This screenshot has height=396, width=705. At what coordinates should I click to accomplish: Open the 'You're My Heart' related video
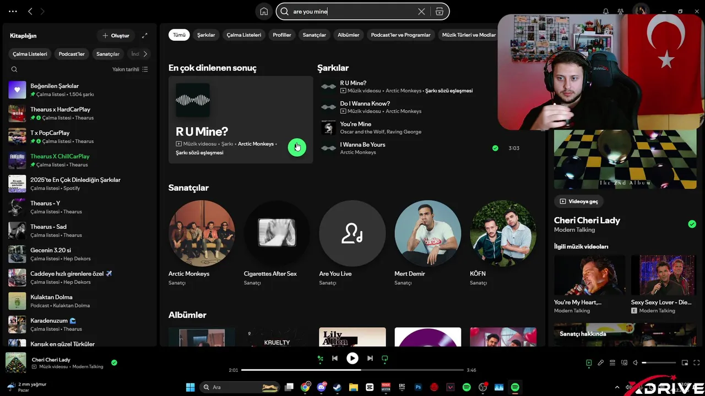coord(590,284)
